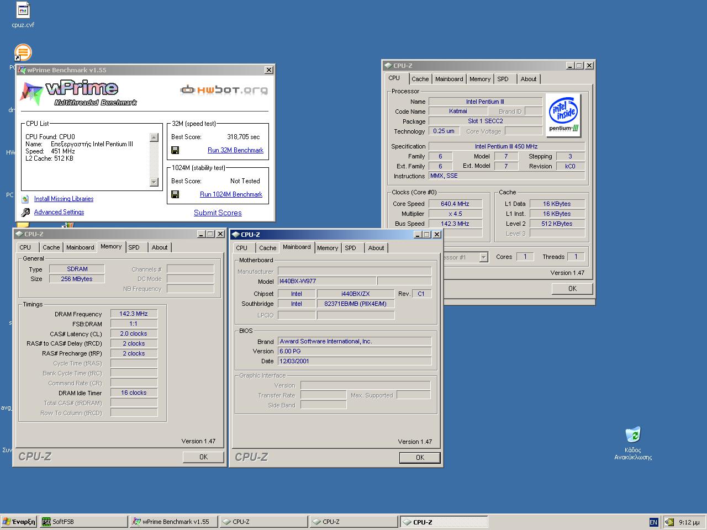Click the Run 1024M Benchmark link
This screenshot has height=530, width=707.
tap(231, 194)
